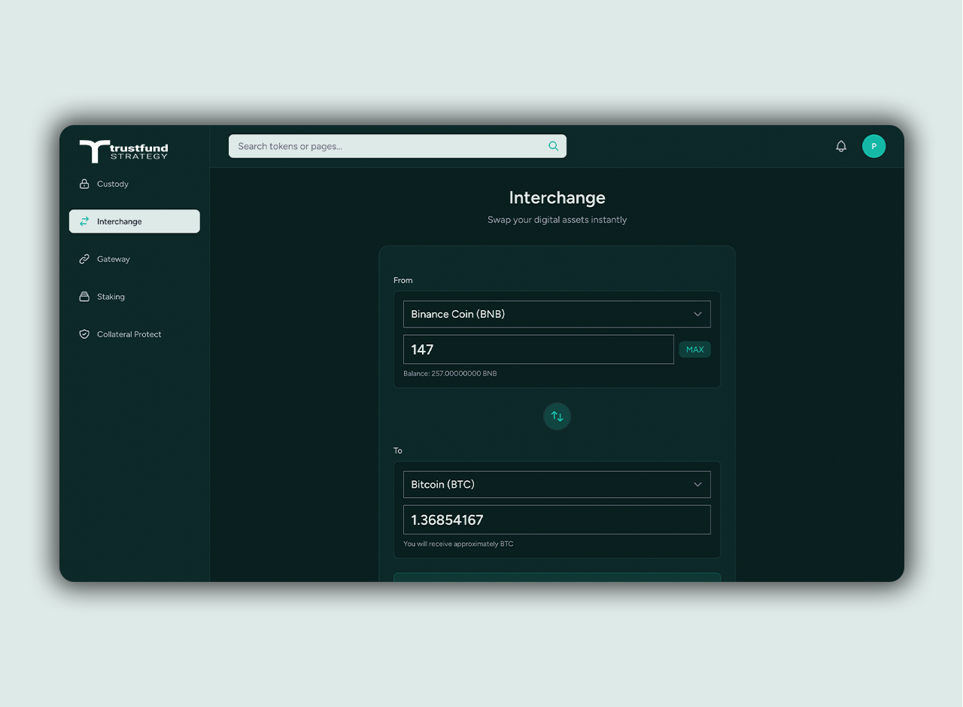Image resolution: width=963 pixels, height=707 pixels.
Task: Click the chain-link icon for Gateway
Action: point(84,259)
